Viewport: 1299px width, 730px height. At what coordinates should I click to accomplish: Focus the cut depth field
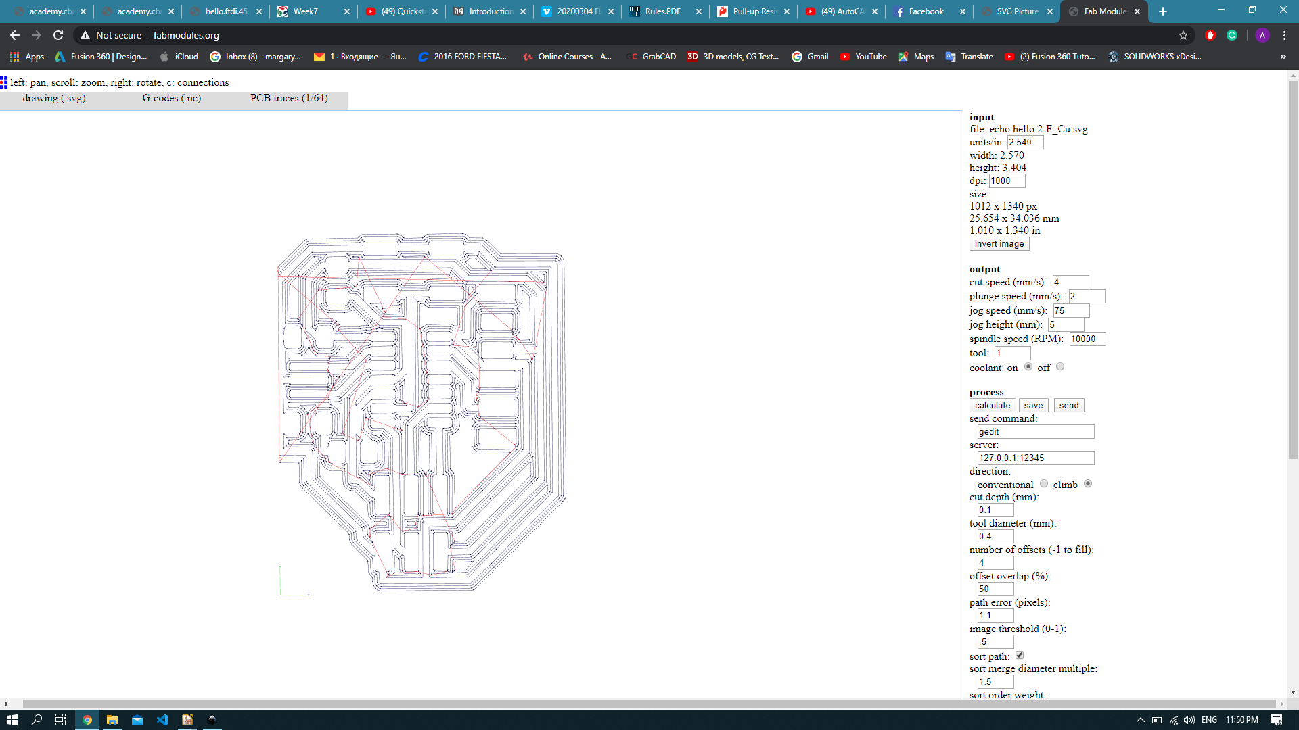995,510
